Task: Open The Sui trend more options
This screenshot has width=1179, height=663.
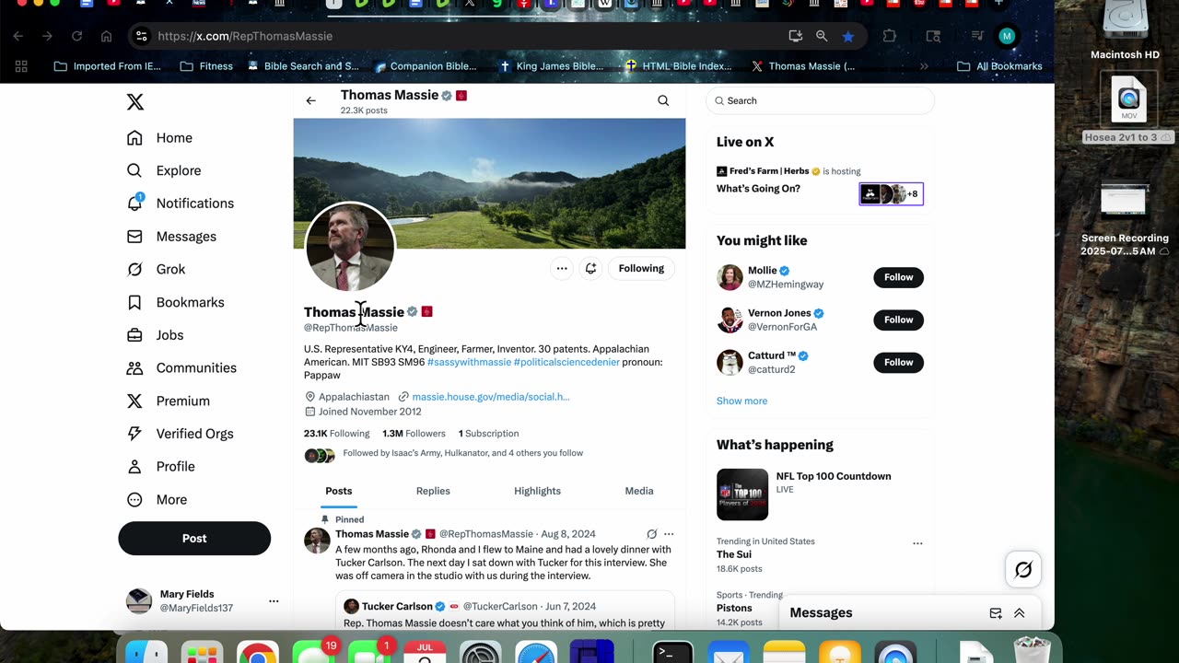Action: 917,543
